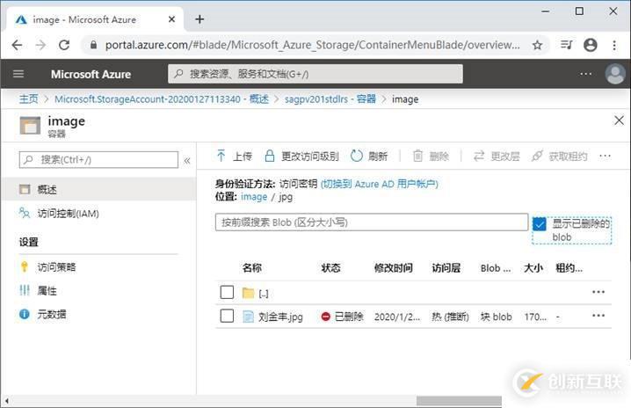Collapse the left menu with double chevron
Image resolution: width=631 pixels, height=408 pixels.
(x=187, y=160)
